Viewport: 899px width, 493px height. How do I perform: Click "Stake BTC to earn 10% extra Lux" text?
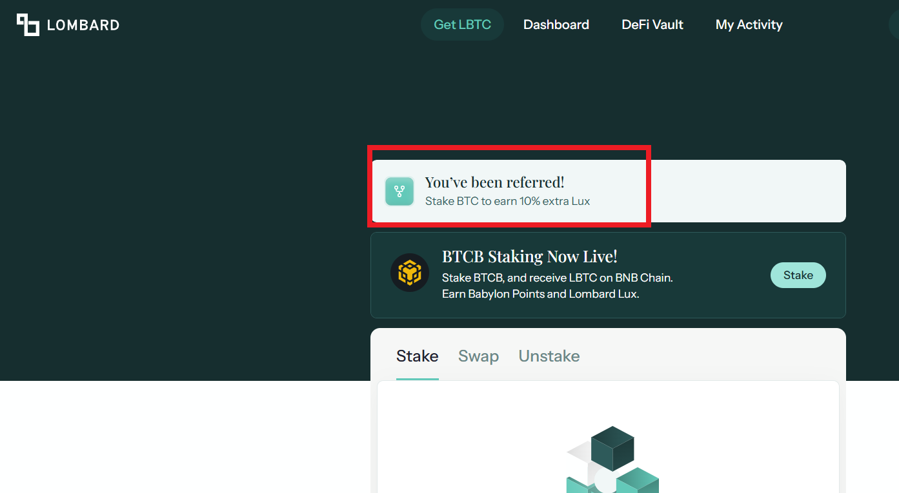click(507, 201)
